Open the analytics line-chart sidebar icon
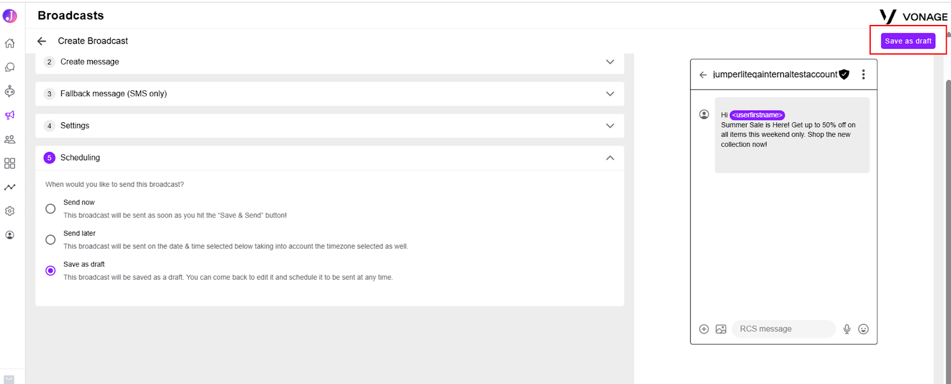This screenshot has height=384, width=951. (10, 187)
